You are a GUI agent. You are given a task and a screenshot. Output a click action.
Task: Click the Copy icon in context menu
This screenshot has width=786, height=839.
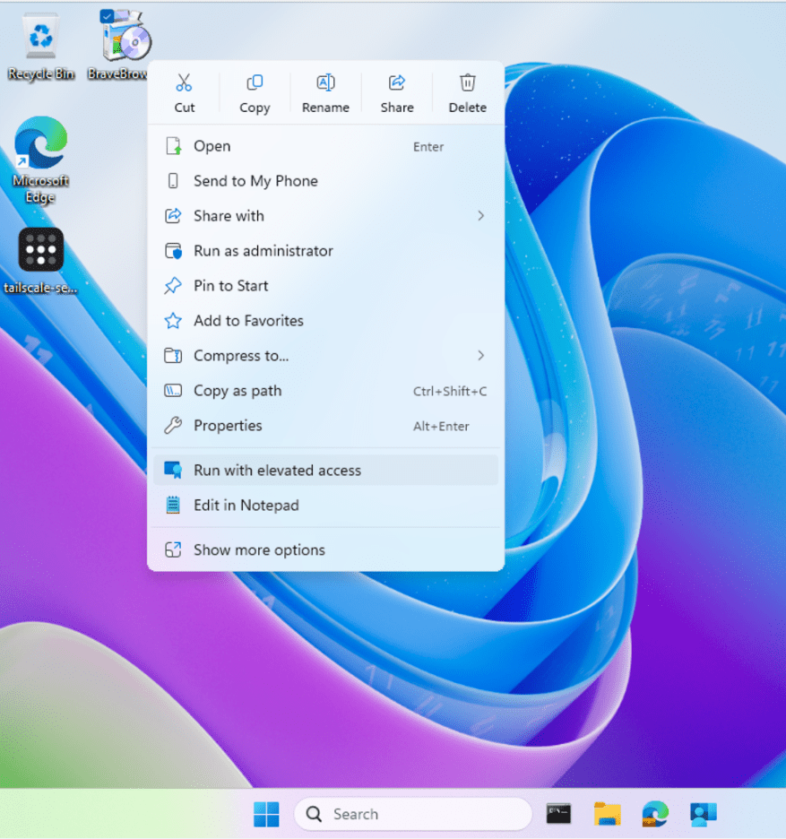pos(255,83)
